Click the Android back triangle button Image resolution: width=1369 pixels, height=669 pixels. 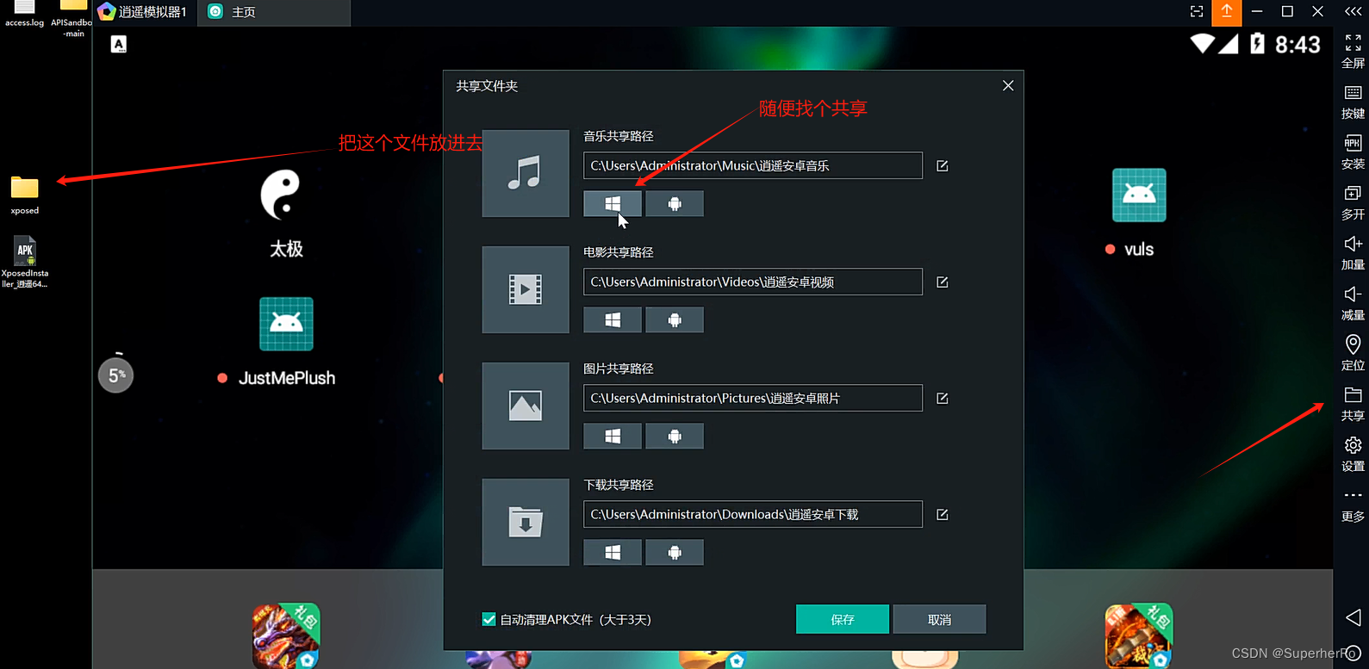[1353, 617]
